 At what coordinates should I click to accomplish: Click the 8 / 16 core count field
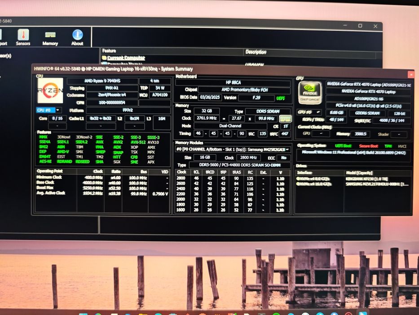coord(57,118)
